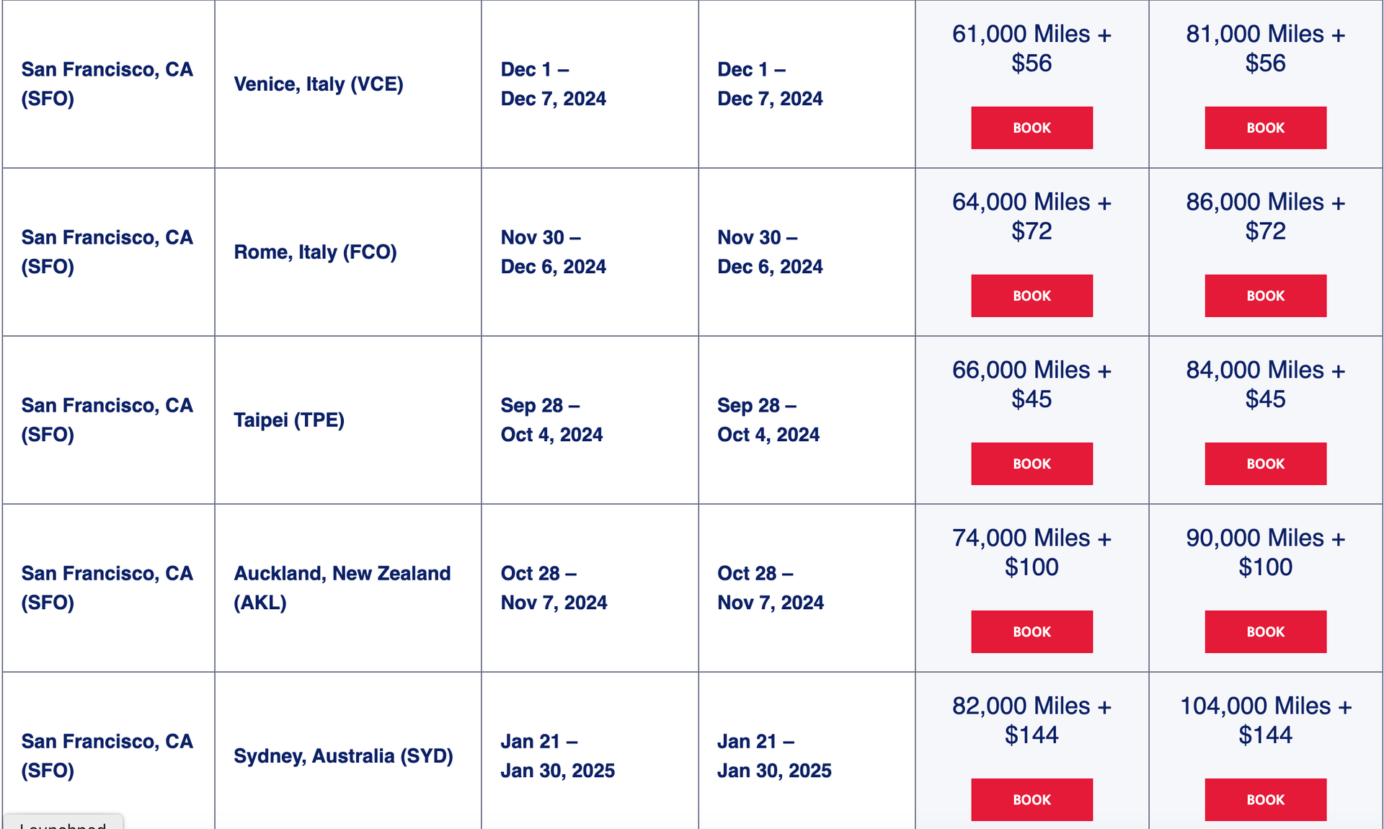Book the 82,000 Miles Sydney deal
The image size is (1384, 829).
pos(1031,799)
